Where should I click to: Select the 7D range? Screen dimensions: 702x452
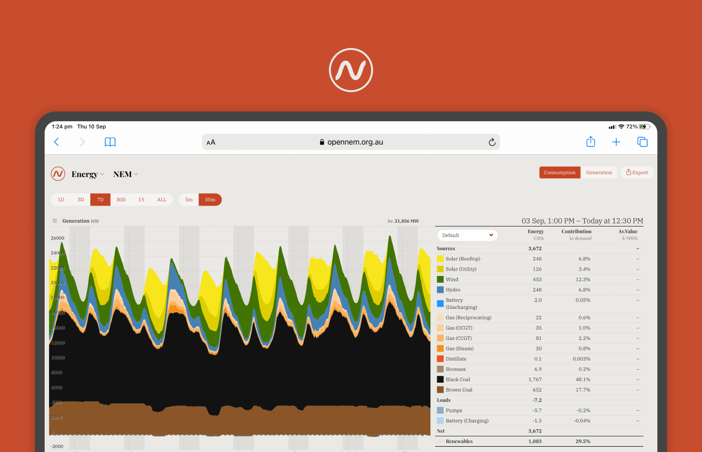click(100, 200)
